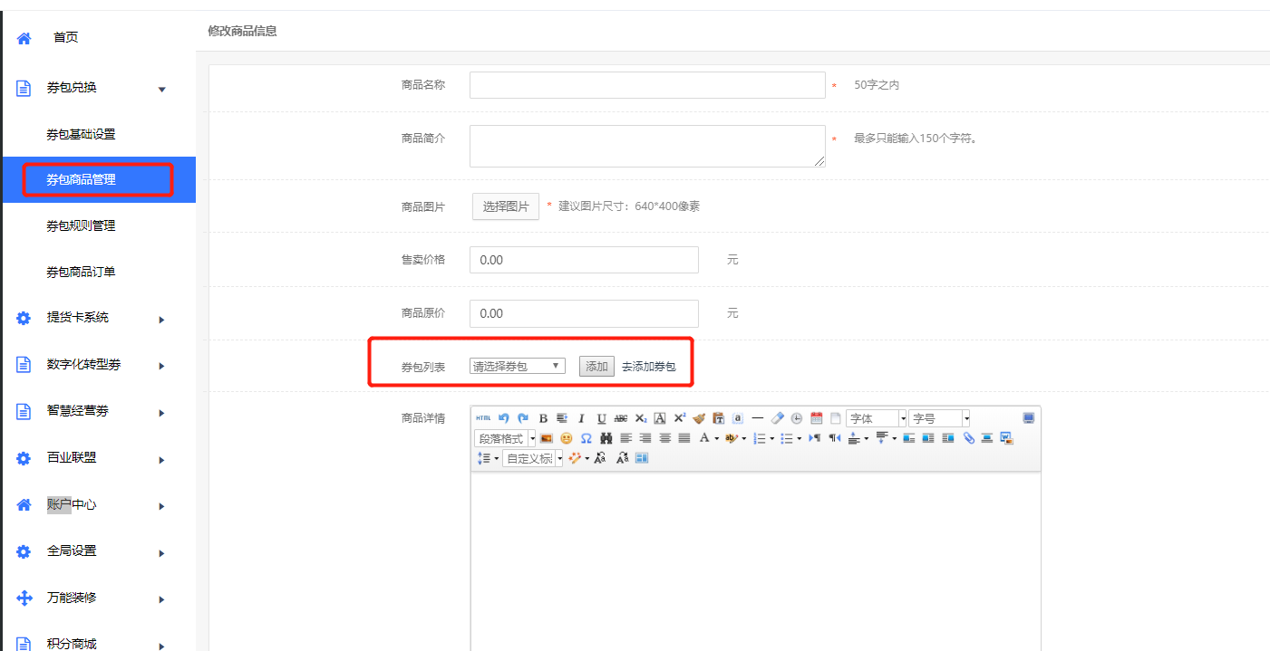Open 账户中心 sidebar menu
The height and width of the screenshot is (651, 1270).
pyautogui.click(x=98, y=505)
